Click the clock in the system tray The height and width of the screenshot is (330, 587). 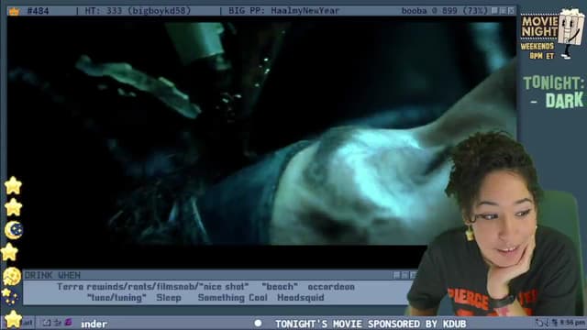(572, 322)
